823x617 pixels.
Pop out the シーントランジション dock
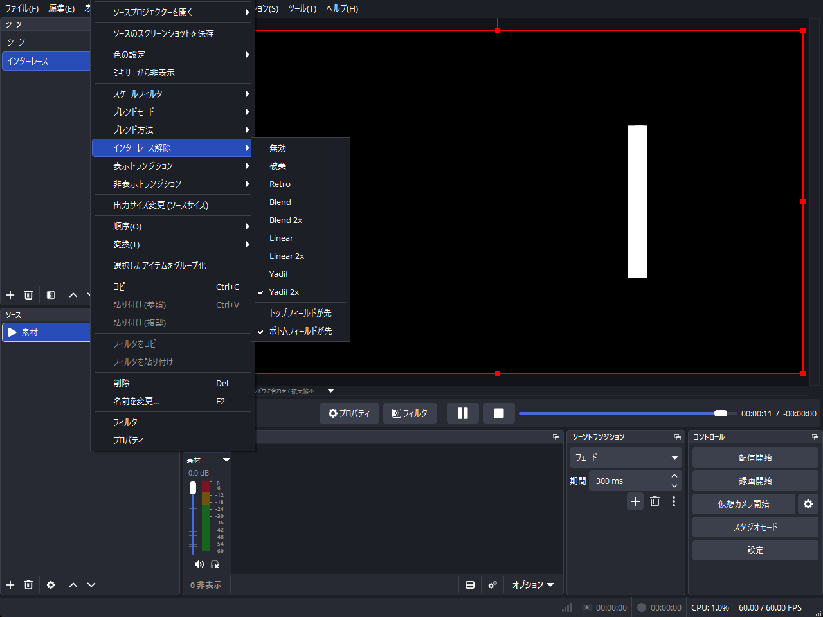point(677,437)
